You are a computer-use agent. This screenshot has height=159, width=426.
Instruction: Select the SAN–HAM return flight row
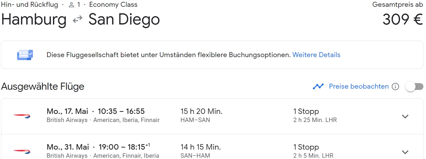(x=212, y=147)
